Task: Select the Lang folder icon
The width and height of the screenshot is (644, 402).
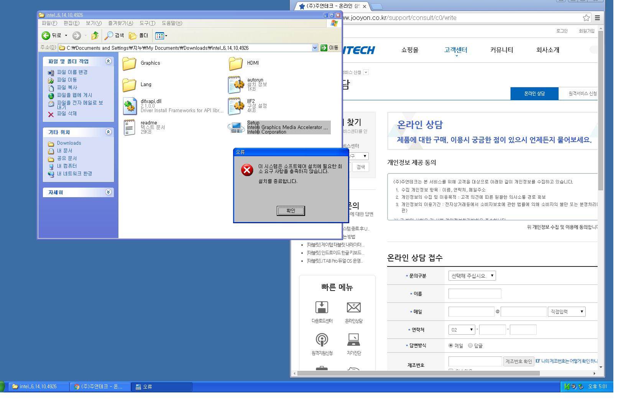Action: (x=130, y=85)
